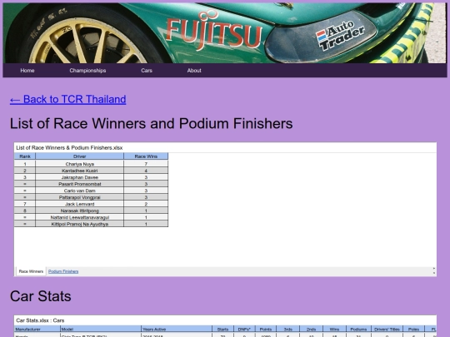Select the Kittipol Pramoj Na Ayudhya cell
450x337 pixels.
[80, 224]
